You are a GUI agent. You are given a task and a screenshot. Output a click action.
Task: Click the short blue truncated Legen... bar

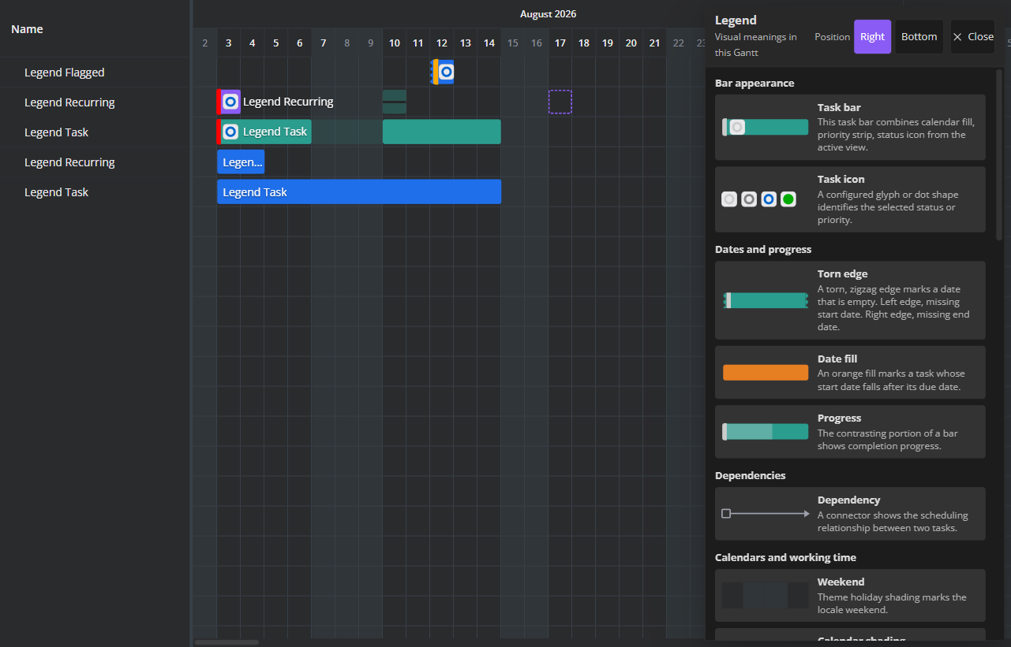[241, 162]
